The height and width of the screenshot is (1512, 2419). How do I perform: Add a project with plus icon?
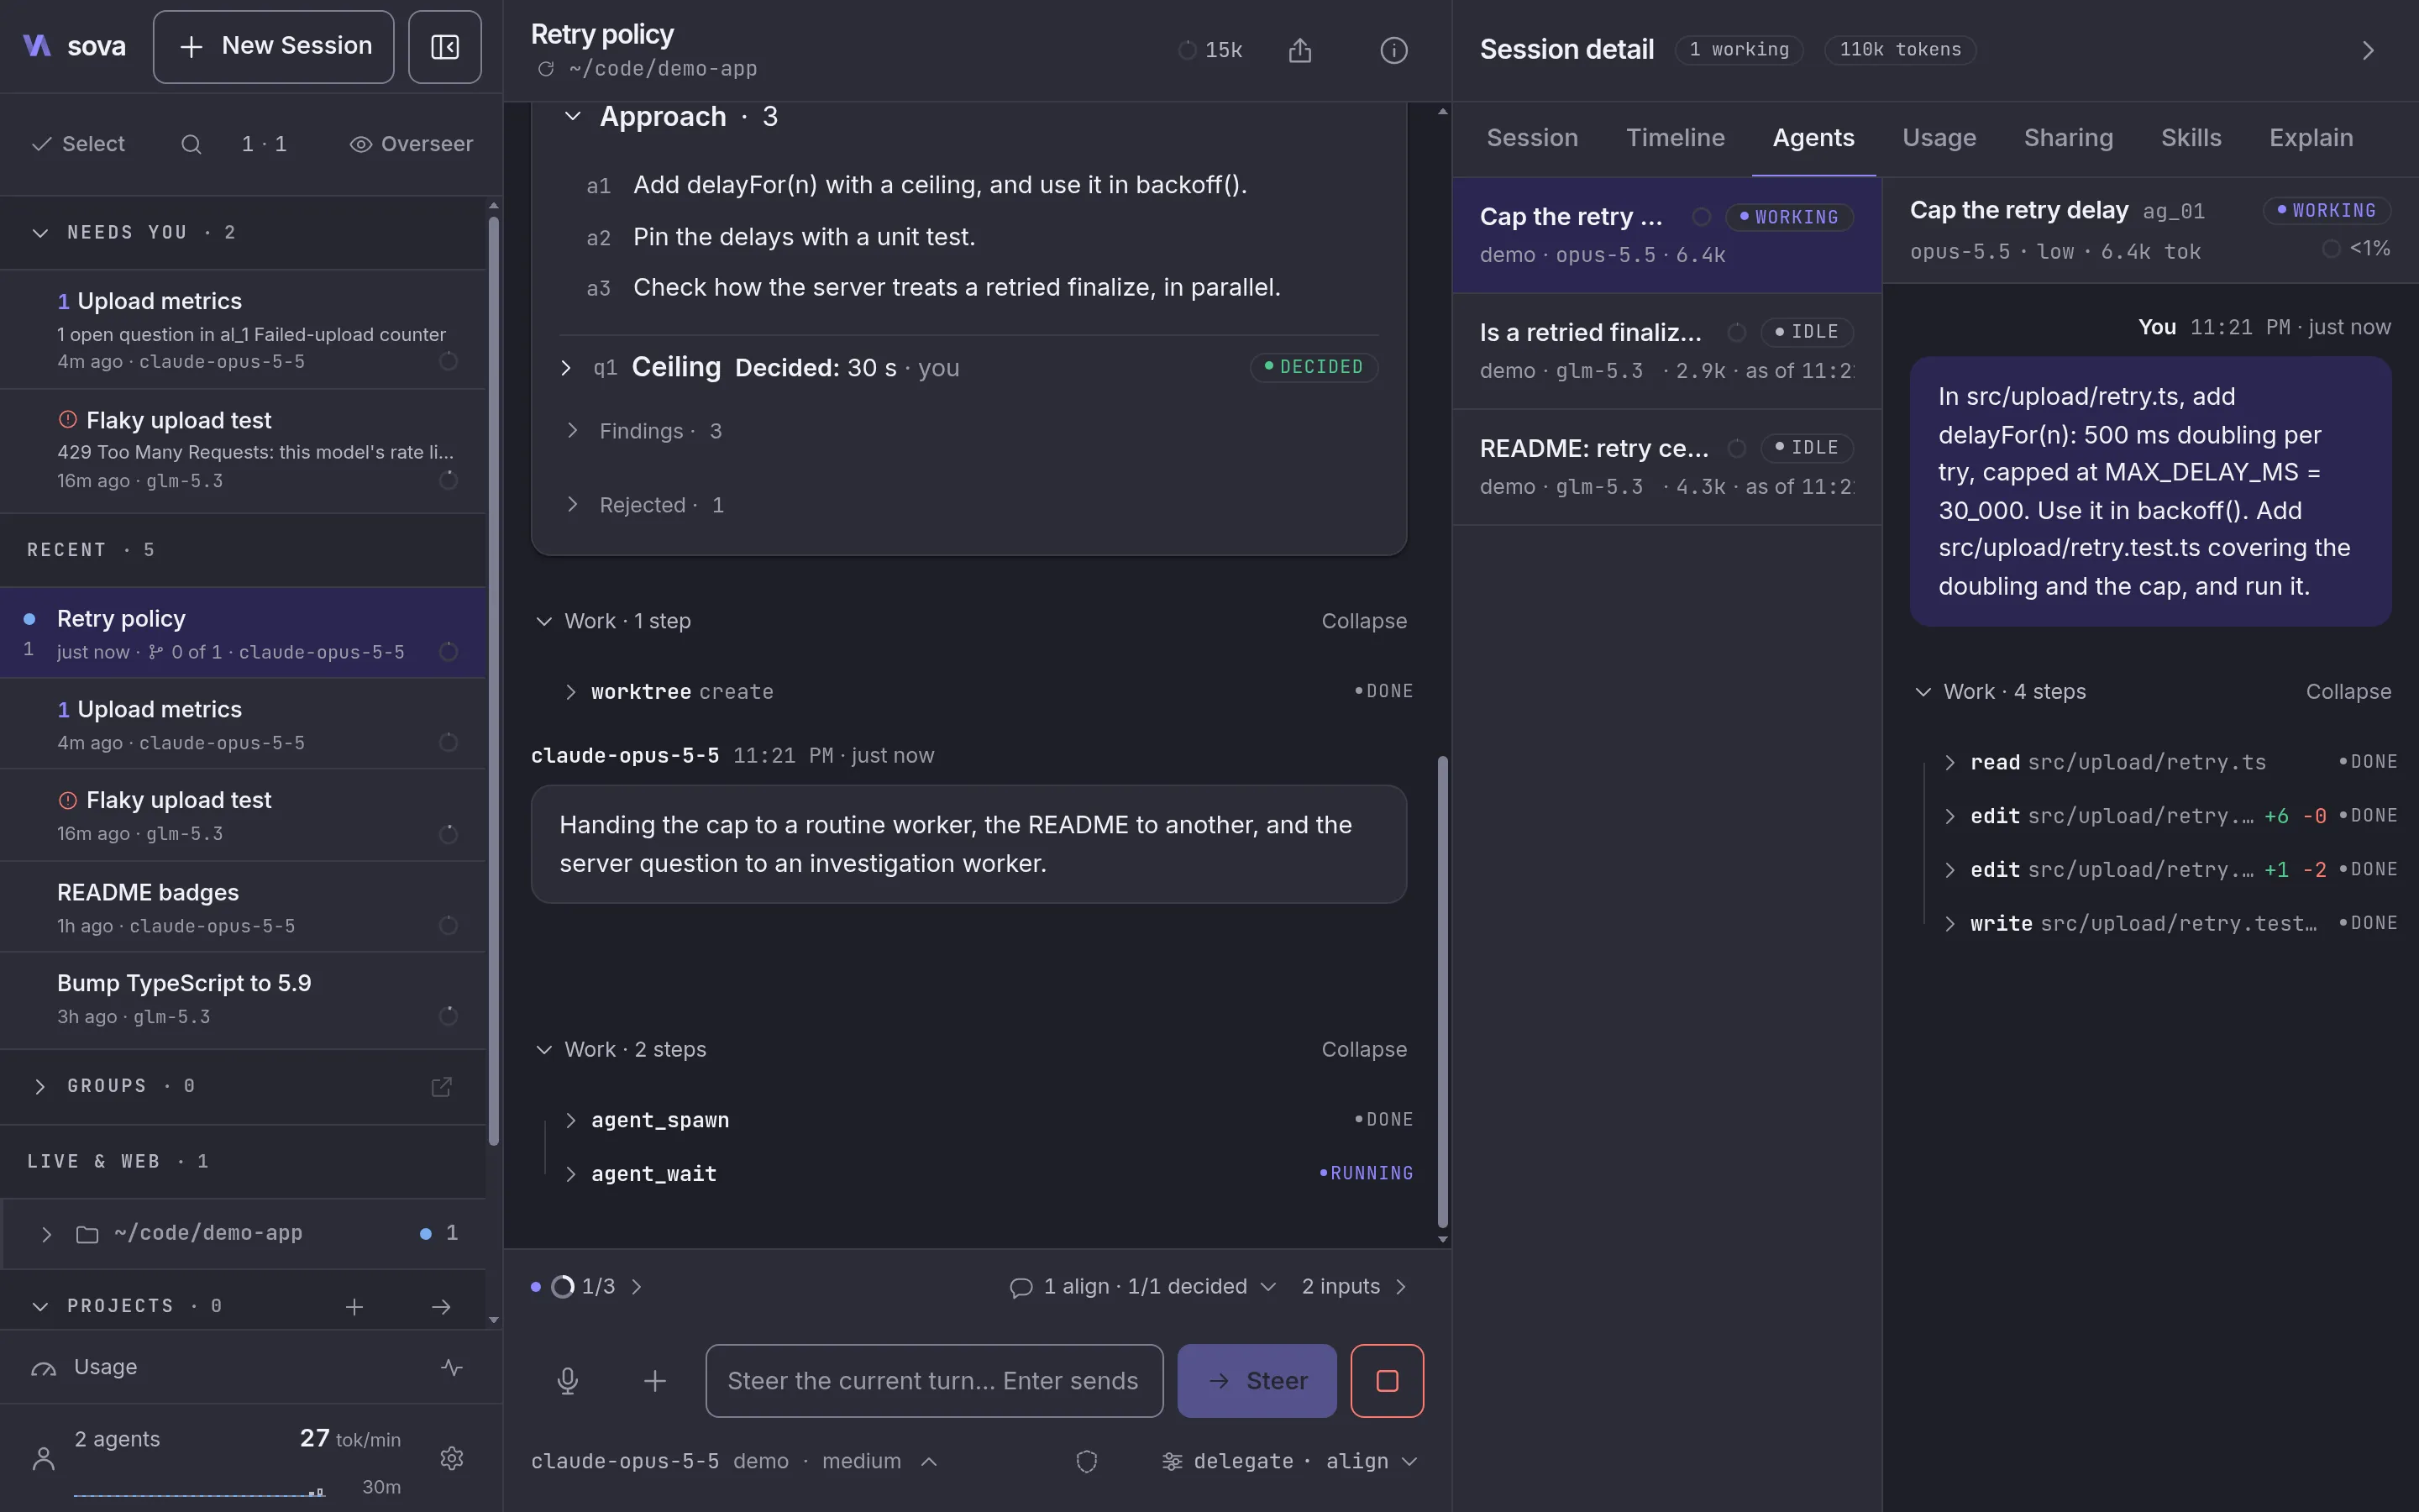click(354, 1307)
